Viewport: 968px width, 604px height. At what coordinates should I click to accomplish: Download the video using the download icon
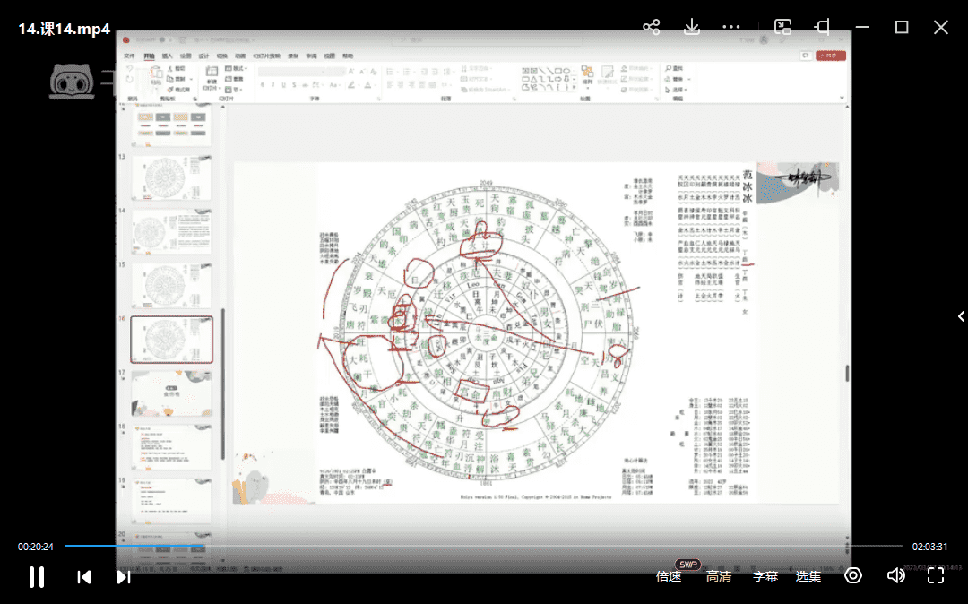pyautogui.click(x=692, y=27)
